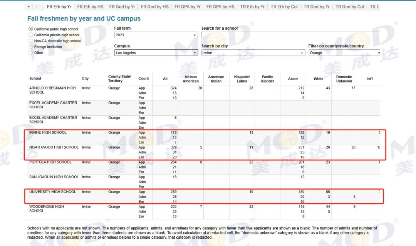The image size is (416, 246).
Task: Select IRVINE HIGH SCHOOL row name
Action: coord(48,132)
